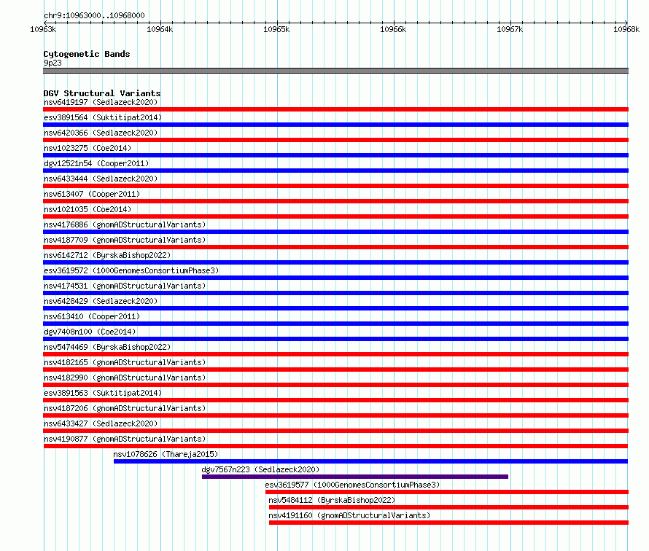Image resolution: width=649 pixels, height=551 pixels.
Task: Open nsv4187709 (gnomADStructuralVariants) label
Action: click(125, 240)
